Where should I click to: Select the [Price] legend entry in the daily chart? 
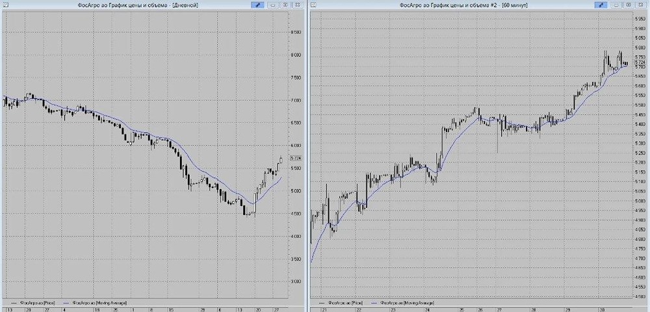pos(39,303)
